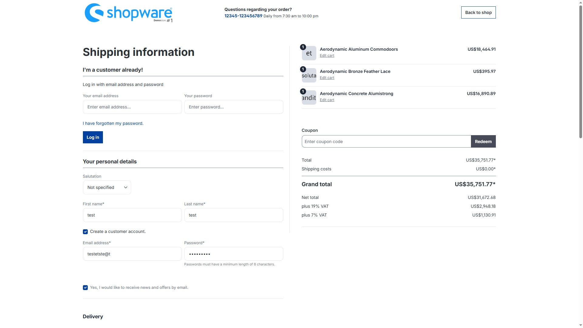Open Aerodynamic Aluminum Commodoors product thumbnail
Image resolution: width=583 pixels, height=328 pixels.
[x=309, y=53]
